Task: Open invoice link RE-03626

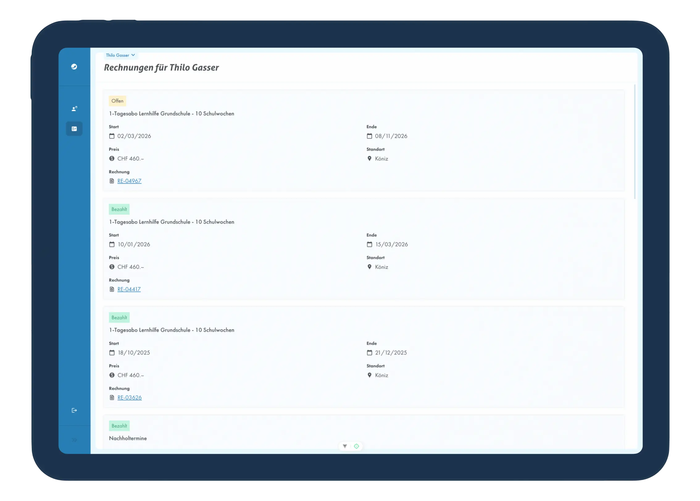Action: tap(129, 398)
